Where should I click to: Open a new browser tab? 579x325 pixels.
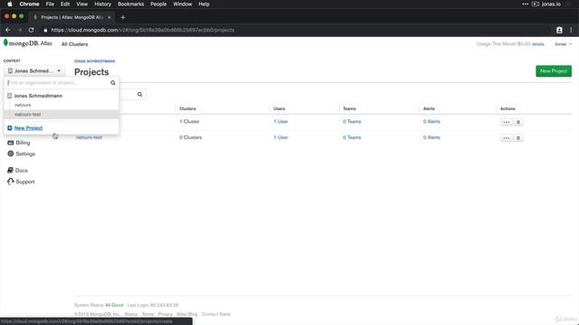pyautogui.click(x=123, y=17)
